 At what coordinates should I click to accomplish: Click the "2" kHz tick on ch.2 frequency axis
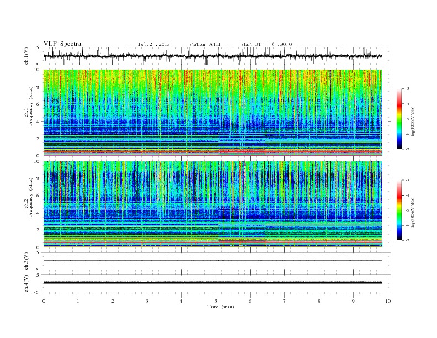(39, 230)
